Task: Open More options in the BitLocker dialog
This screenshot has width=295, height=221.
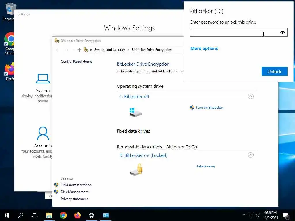Action: pos(204,48)
